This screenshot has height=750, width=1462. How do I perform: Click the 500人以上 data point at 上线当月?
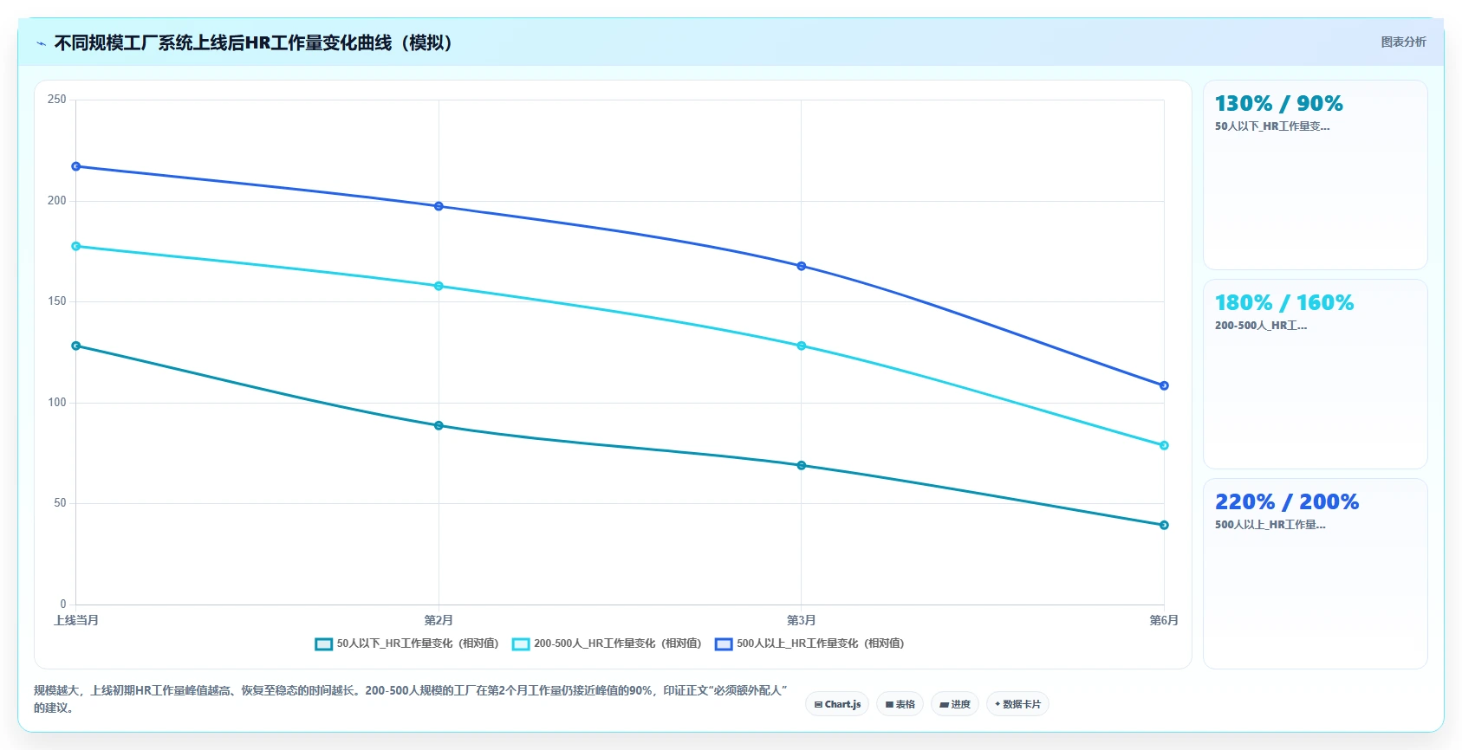[76, 166]
